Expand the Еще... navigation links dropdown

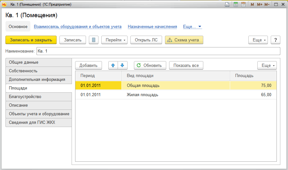(192, 27)
